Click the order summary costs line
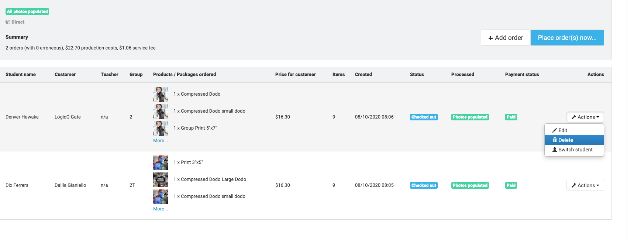This screenshot has width=627, height=240. pos(80,48)
